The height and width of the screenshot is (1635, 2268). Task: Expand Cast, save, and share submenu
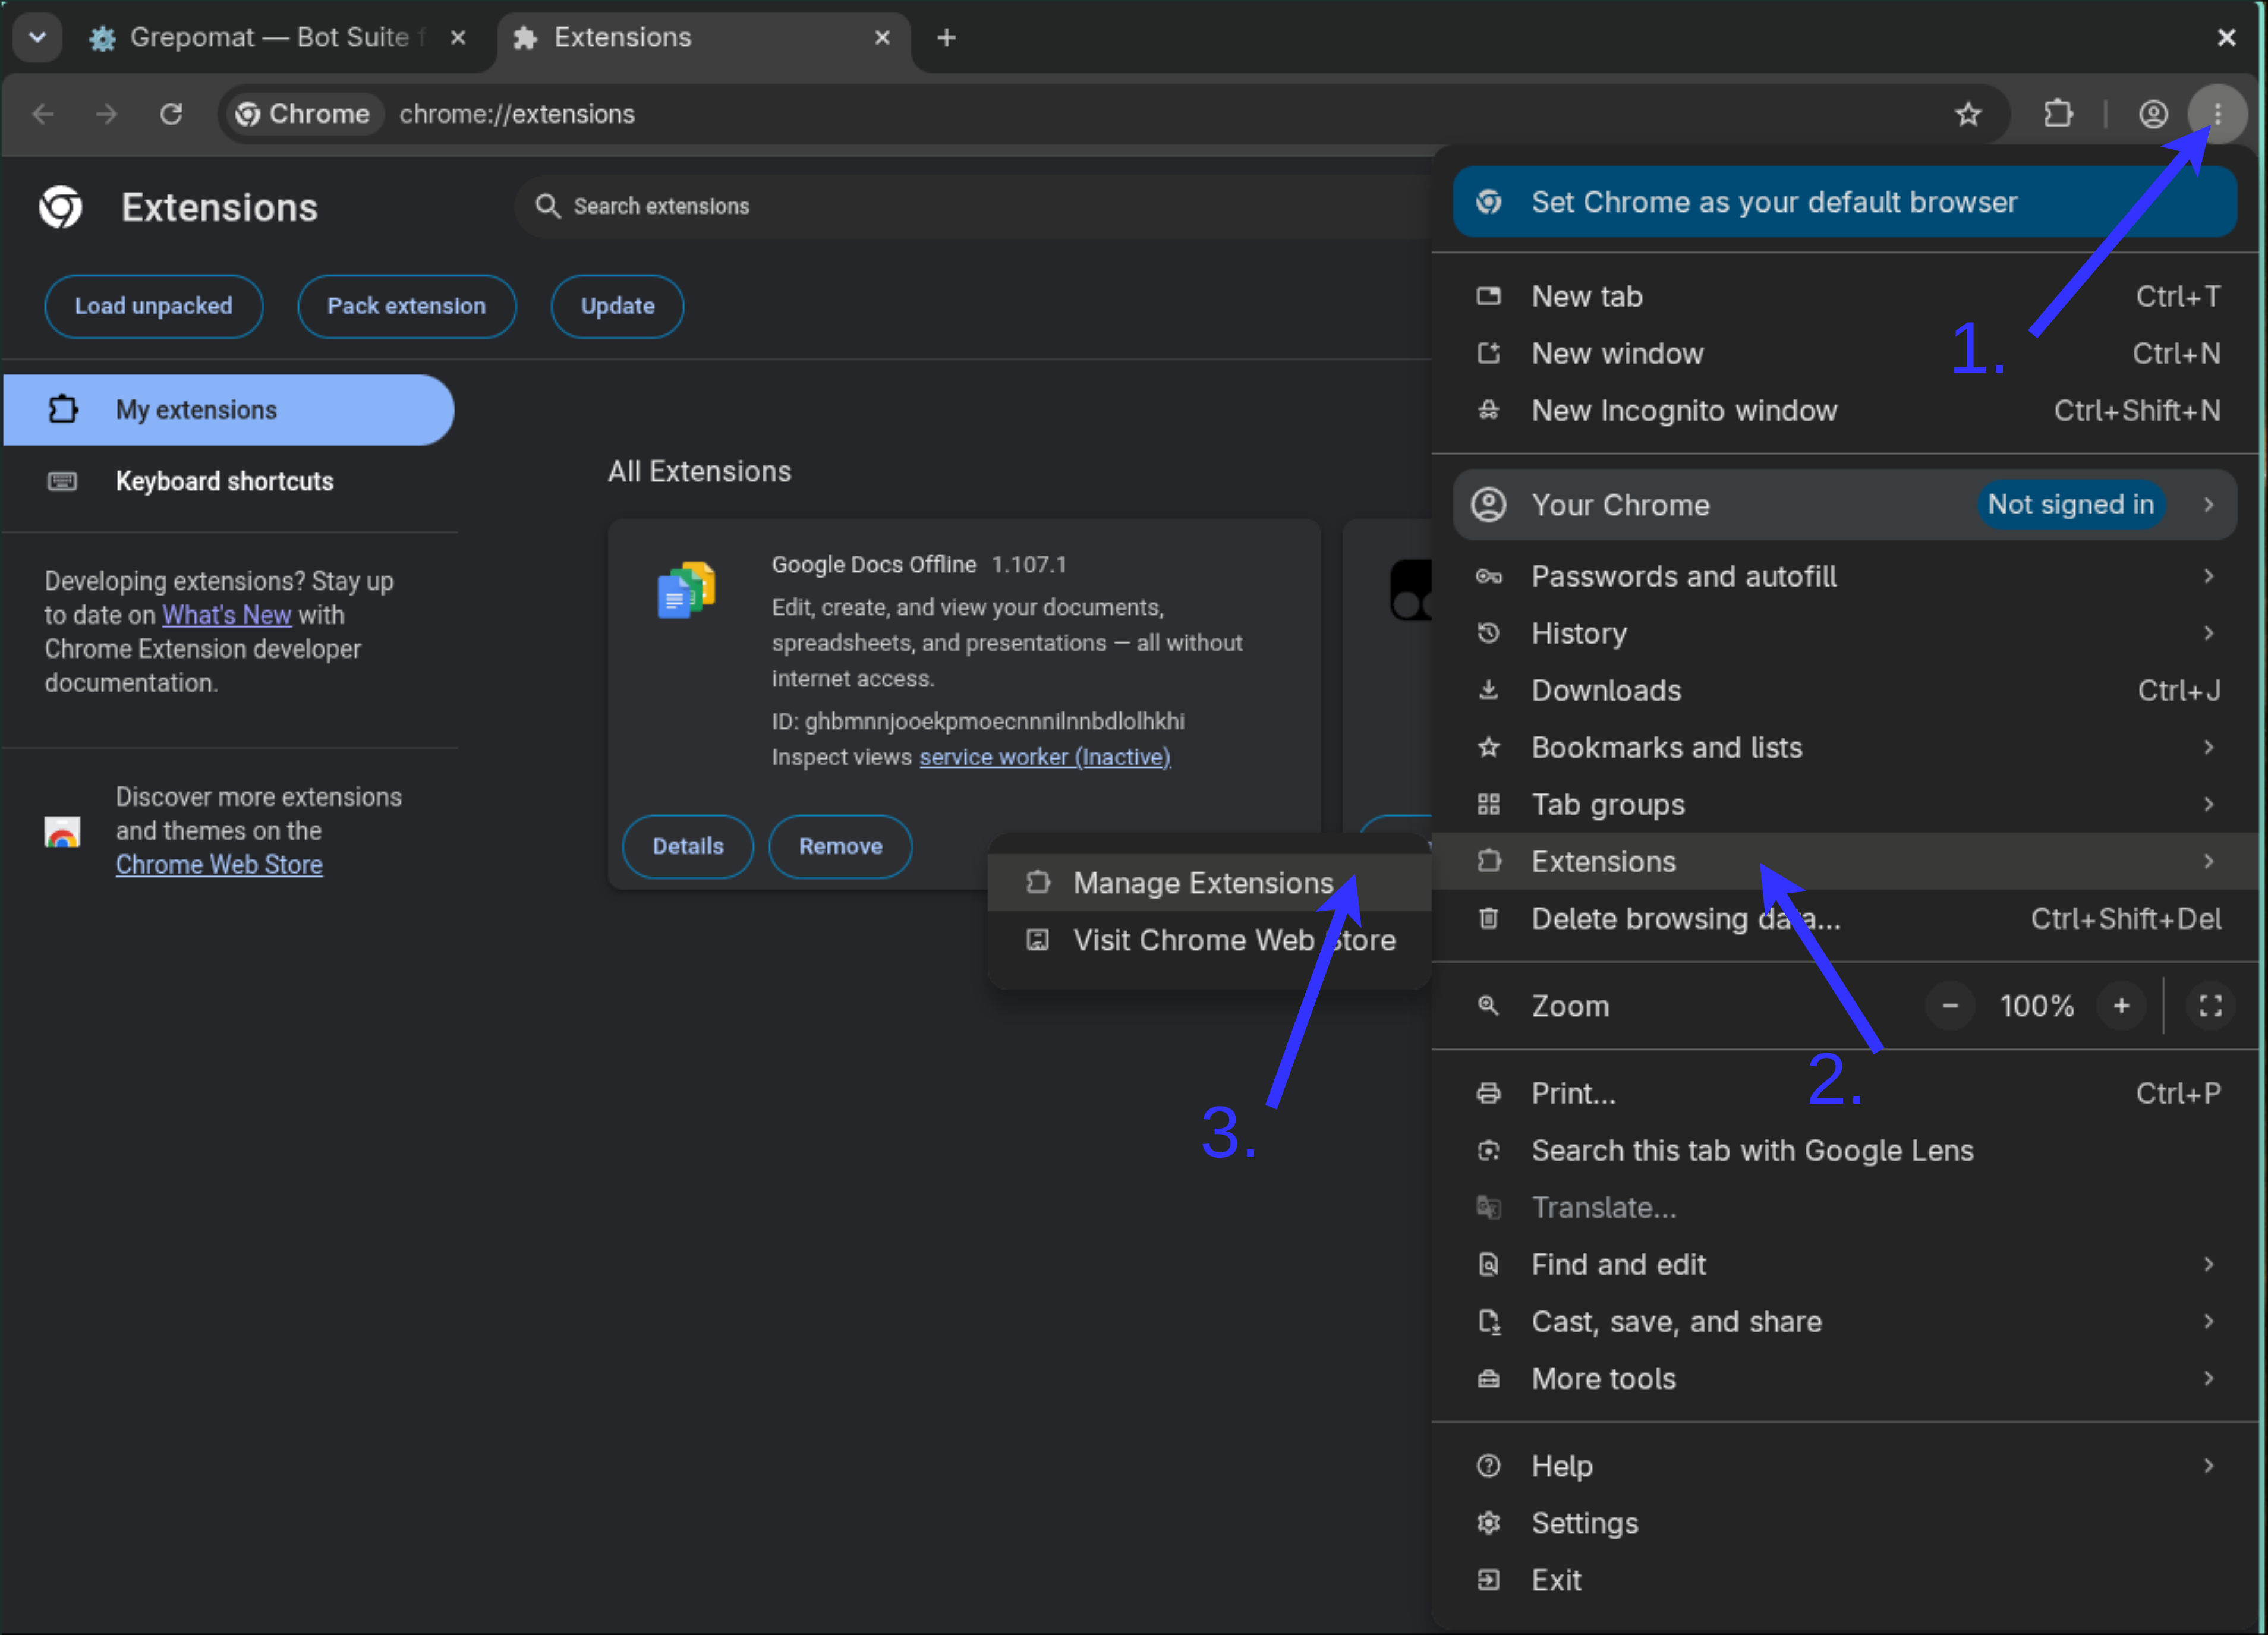tap(1844, 1321)
